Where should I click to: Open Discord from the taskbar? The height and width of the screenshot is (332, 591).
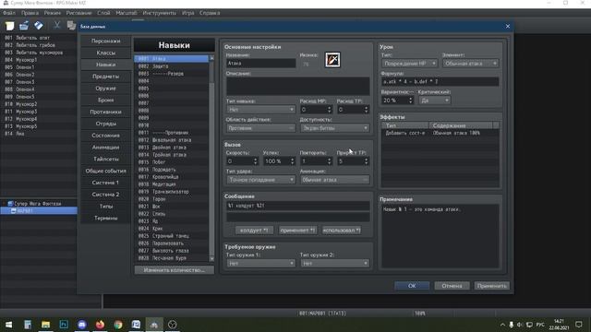click(x=82, y=325)
